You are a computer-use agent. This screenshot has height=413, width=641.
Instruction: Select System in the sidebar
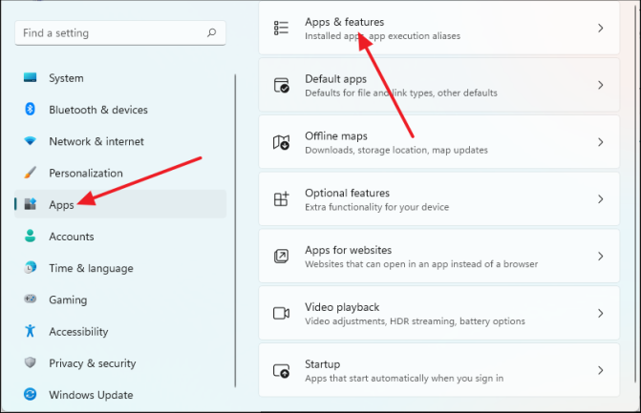pyautogui.click(x=66, y=78)
